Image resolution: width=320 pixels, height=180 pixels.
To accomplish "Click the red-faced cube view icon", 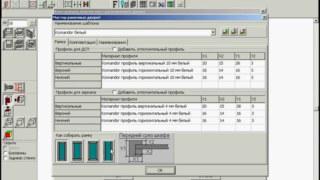I will point(8,100).
